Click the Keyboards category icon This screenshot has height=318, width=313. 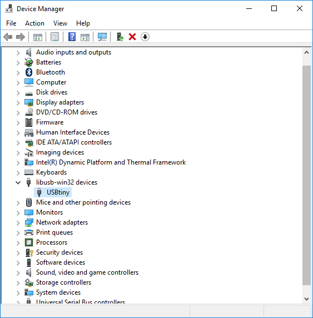pos(29,172)
